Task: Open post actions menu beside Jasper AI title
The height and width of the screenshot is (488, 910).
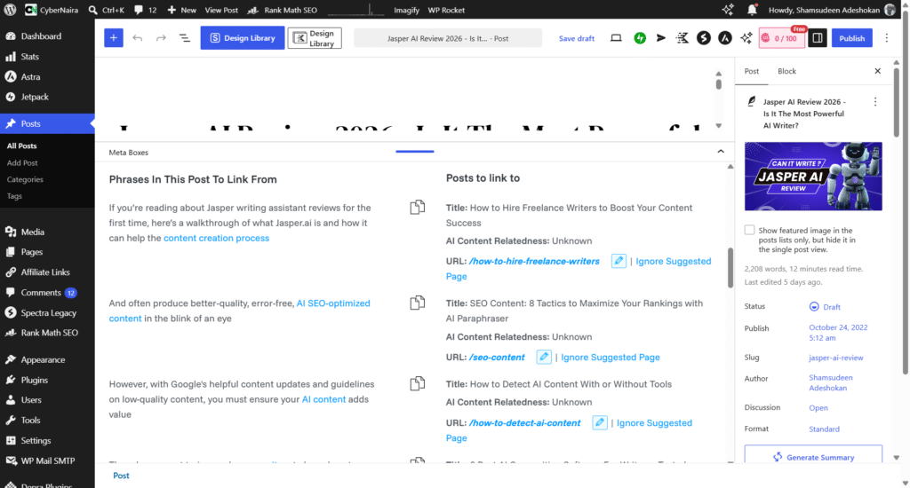Action: 875,102
